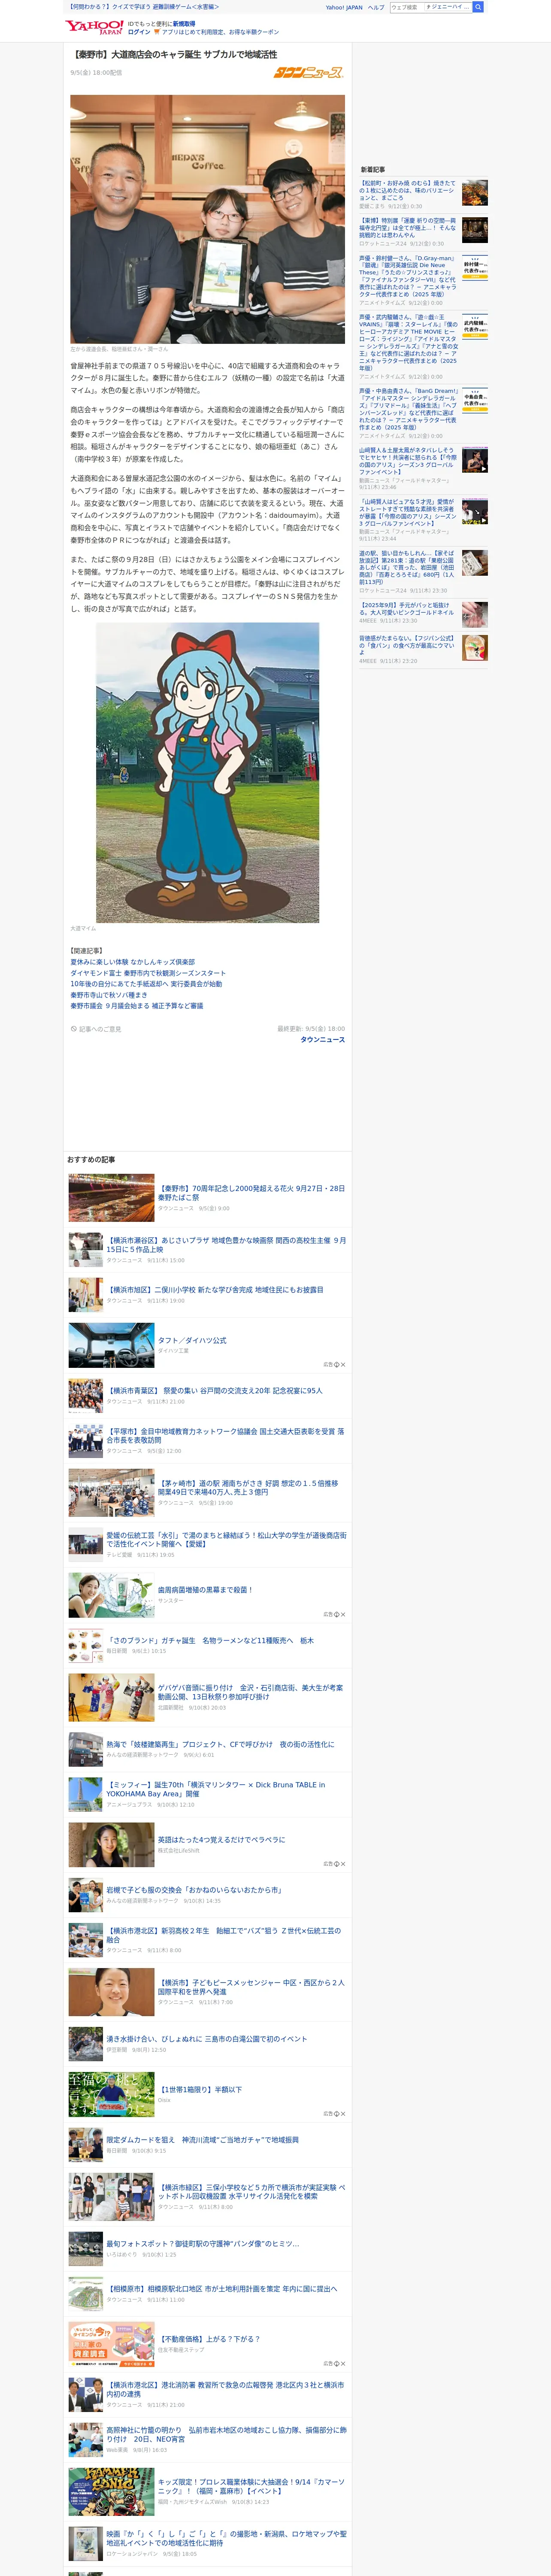Open recommended 秦野たばこ祭 70周年記念 花火 article
The image size is (551, 2576).
[251, 1193]
